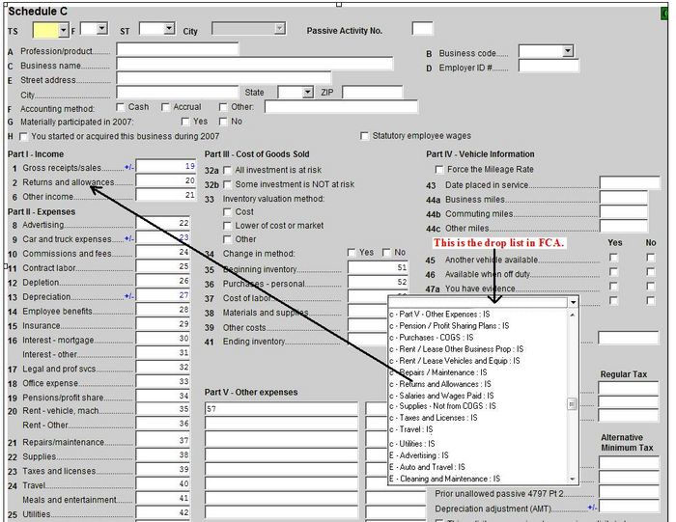The width and height of the screenshot is (676, 522).
Task: Check the Cash accounting method box
Action: tap(121, 107)
